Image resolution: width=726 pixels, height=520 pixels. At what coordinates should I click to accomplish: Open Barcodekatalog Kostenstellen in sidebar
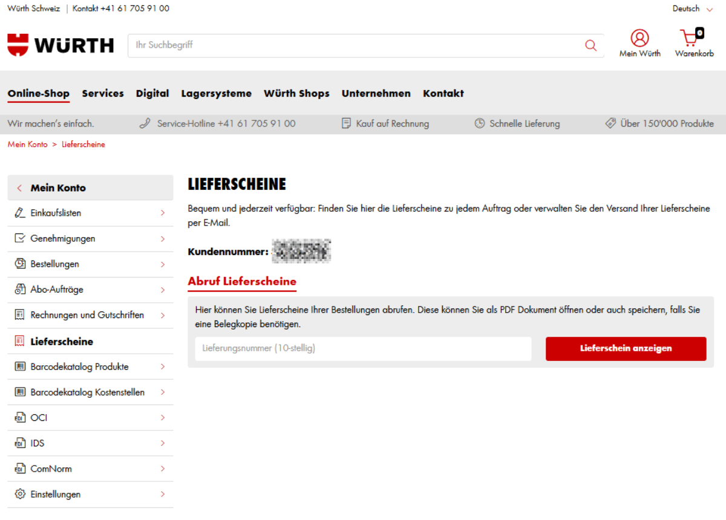pos(90,392)
